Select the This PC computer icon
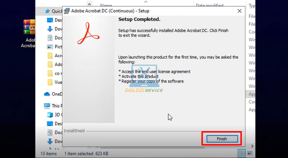 [47, 106]
